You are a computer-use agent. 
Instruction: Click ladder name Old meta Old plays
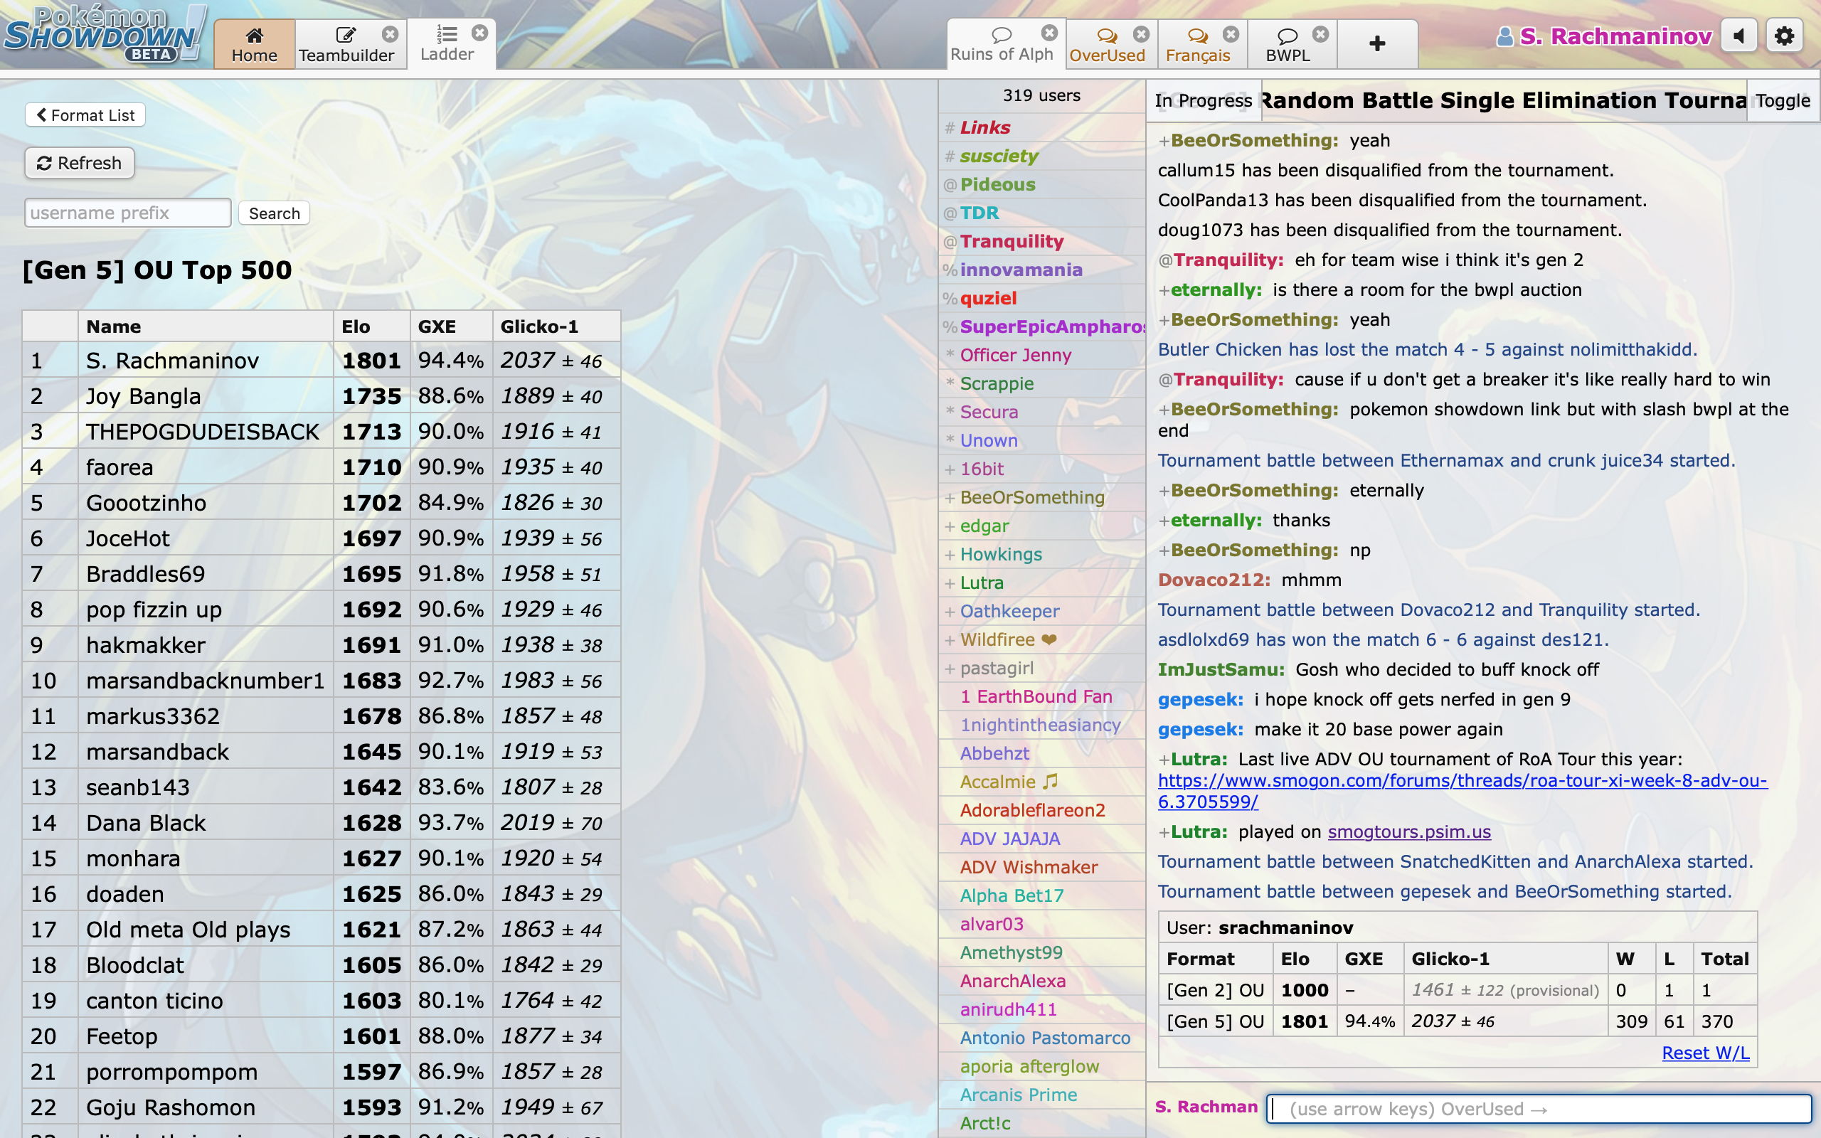(x=188, y=930)
